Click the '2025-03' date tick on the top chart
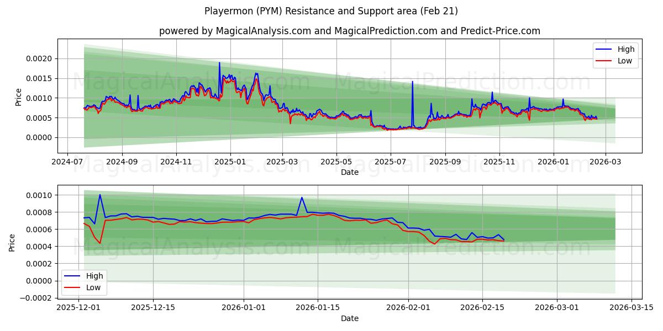This screenshot has height=331, width=663. point(282,162)
